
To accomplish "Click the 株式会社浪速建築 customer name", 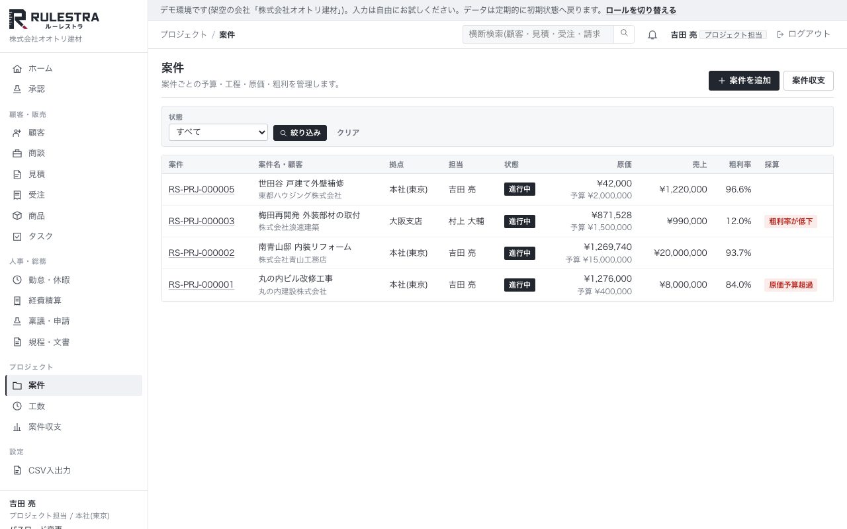I will 289,227.
